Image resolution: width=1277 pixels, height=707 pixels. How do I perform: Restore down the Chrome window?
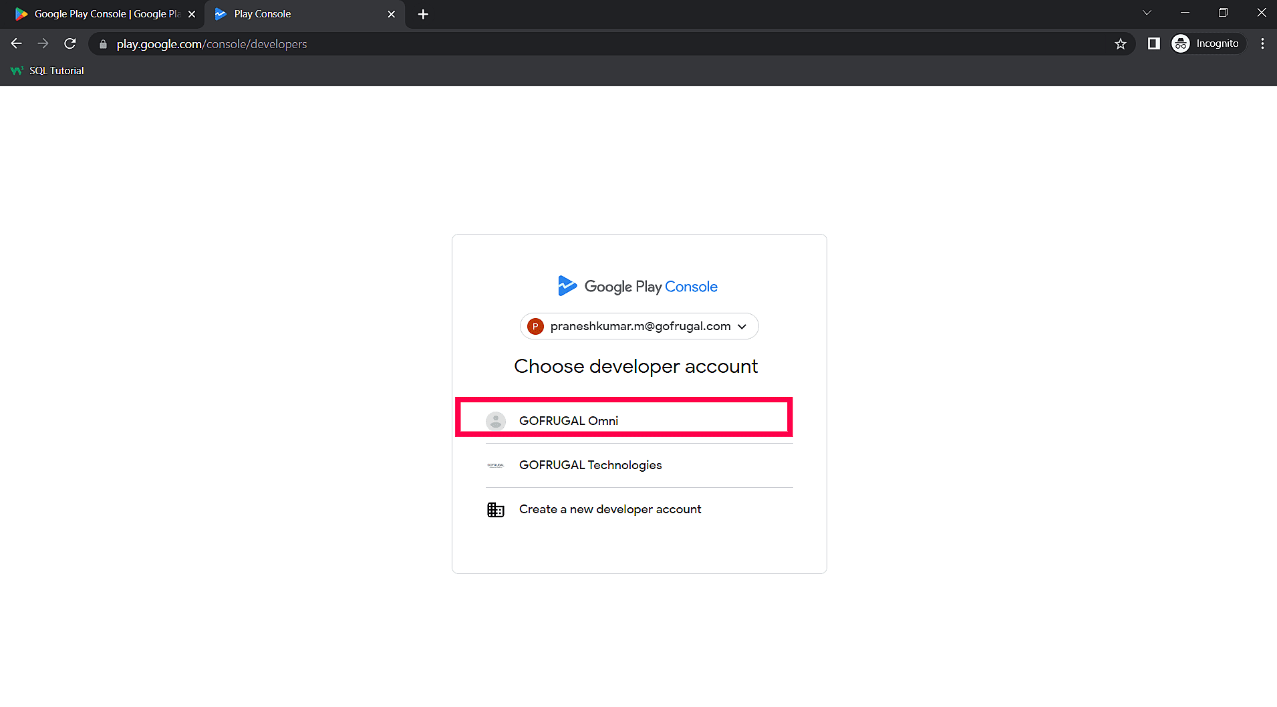[1223, 13]
